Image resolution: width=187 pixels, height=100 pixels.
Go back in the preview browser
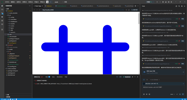pyautogui.click(x=34, y=10)
